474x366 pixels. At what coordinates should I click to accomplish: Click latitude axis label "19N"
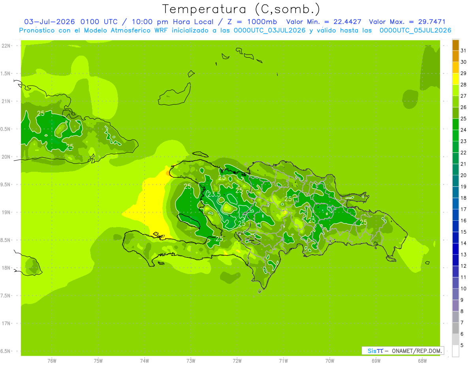coord(6,212)
